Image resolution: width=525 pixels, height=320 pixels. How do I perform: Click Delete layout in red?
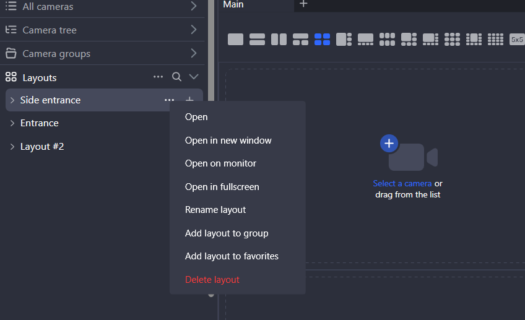click(212, 280)
